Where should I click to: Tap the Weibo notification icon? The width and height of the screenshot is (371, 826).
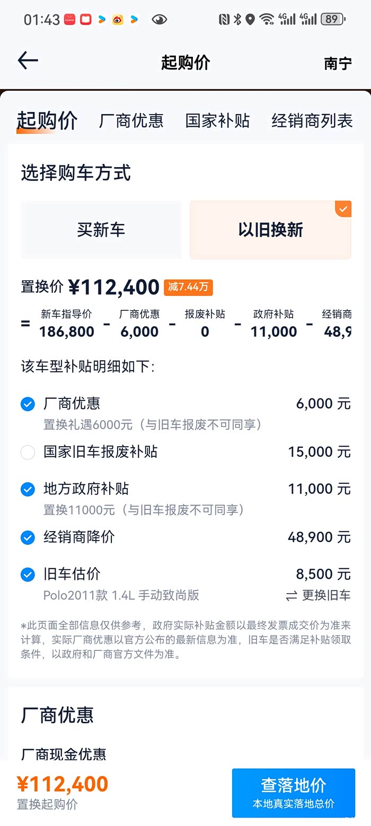pos(118,20)
